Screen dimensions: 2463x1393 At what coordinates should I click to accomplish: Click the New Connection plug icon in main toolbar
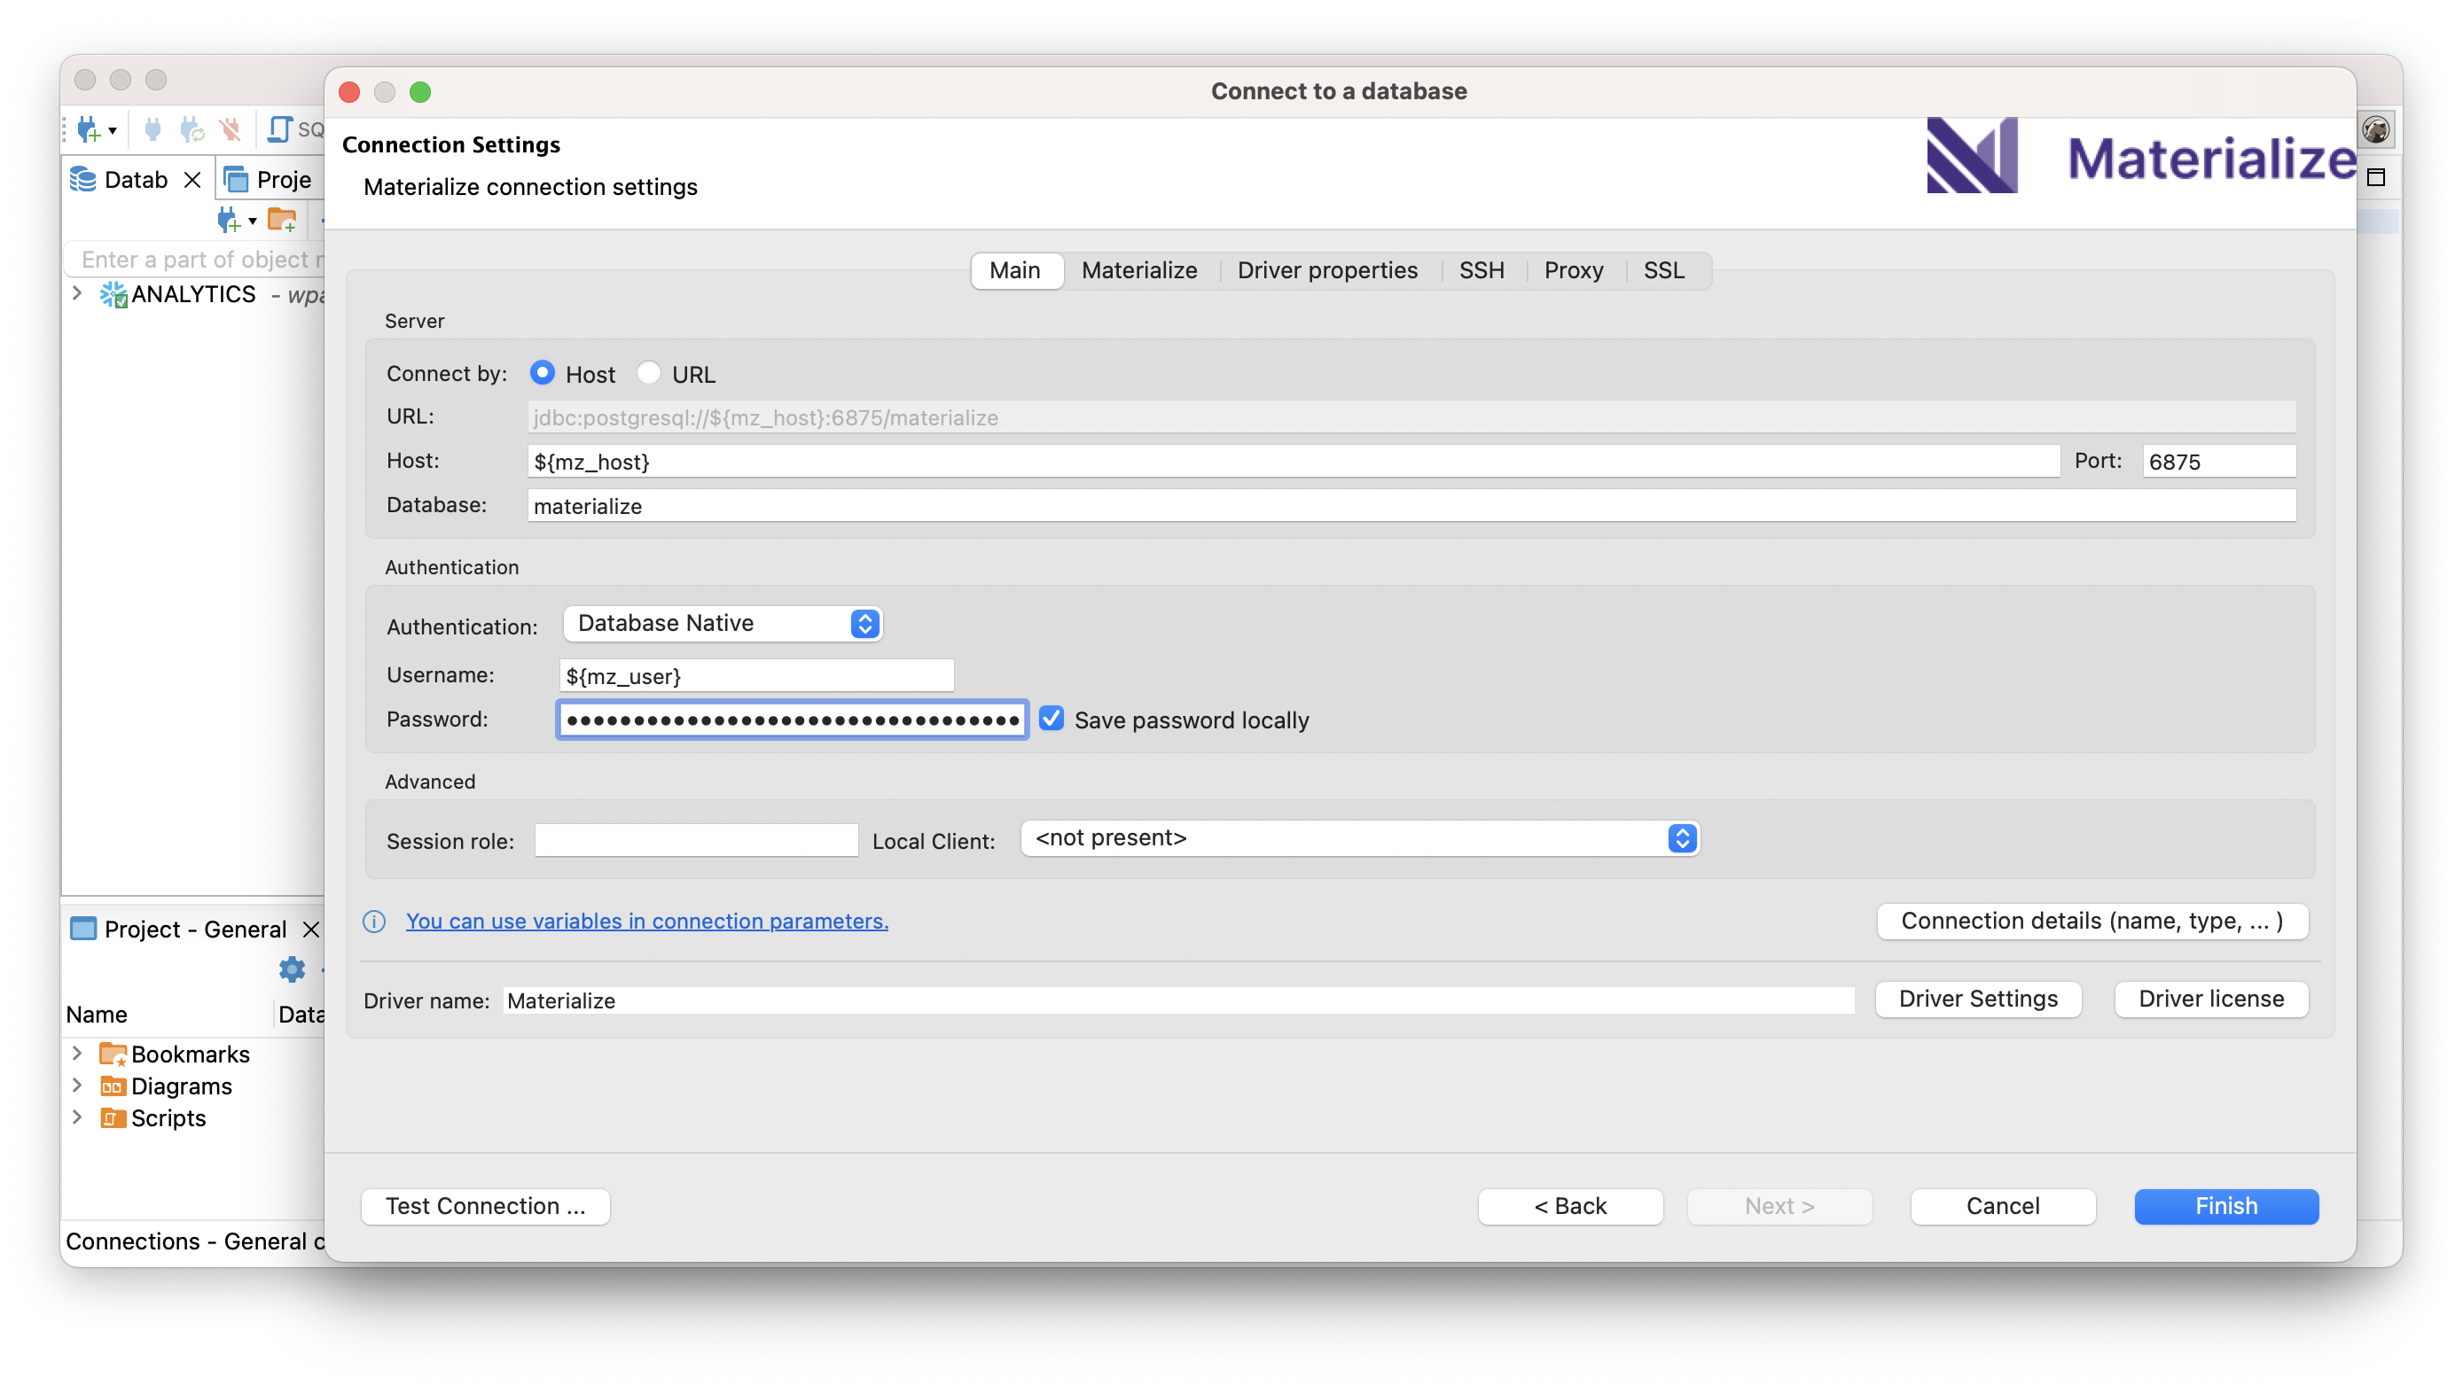[88, 129]
